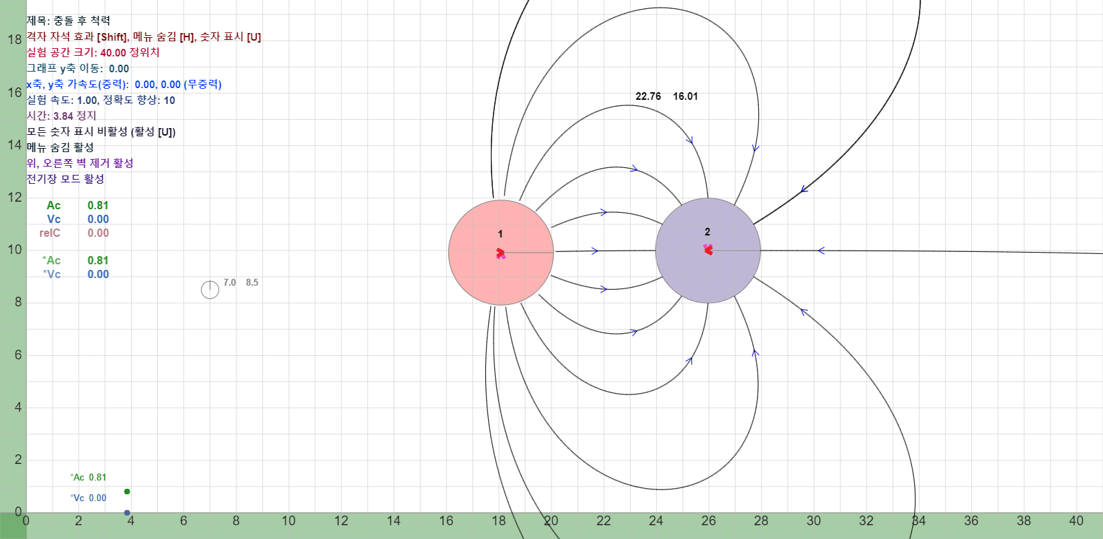This screenshot has height=539, width=1103.
Task: Click the 메뉴 숨김 [H] shortcut hint
Action: click(164, 36)
